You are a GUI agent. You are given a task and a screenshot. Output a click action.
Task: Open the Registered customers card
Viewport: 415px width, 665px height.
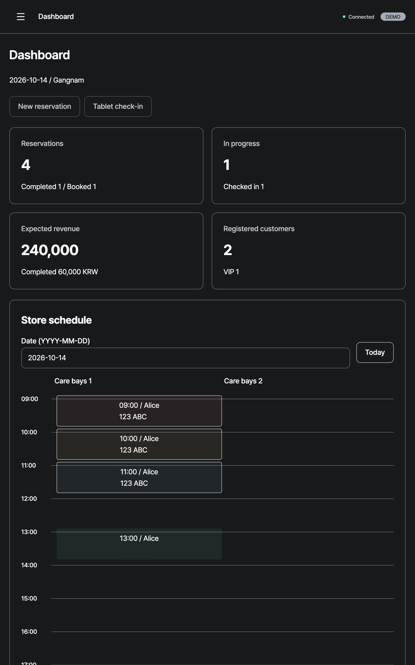click(308, 251)
